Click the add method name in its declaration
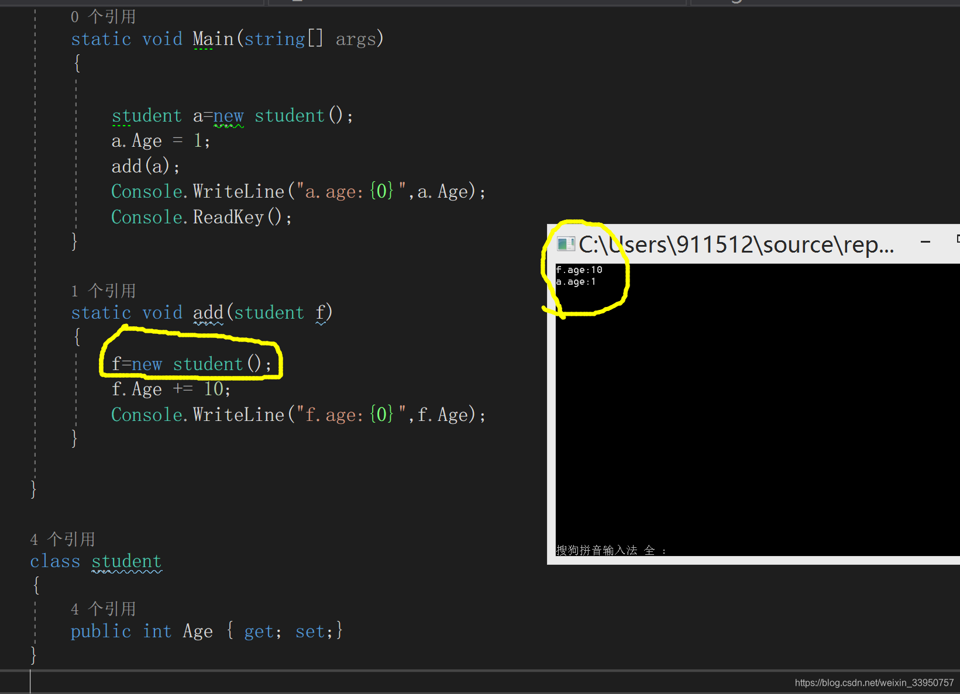 (x=208, y=313)
